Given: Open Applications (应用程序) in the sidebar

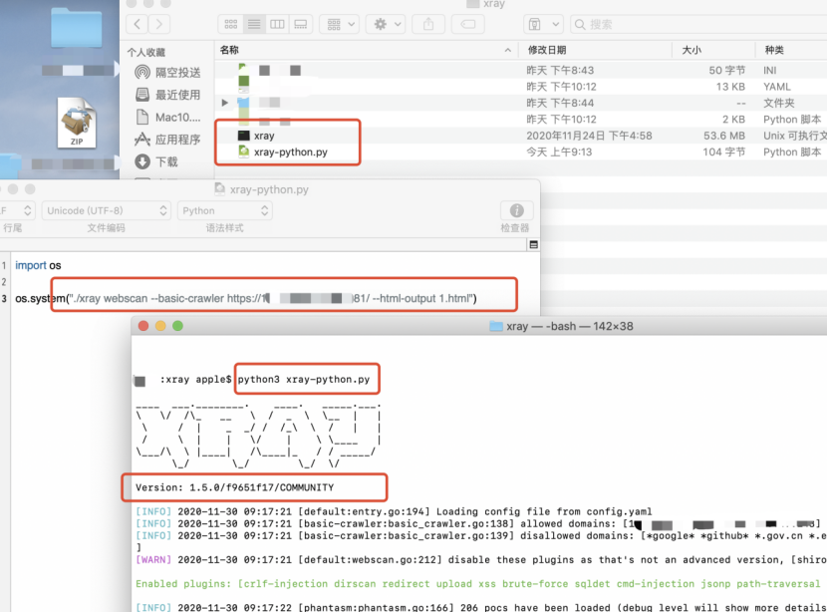Looking at the screenshot, I should (167, 140).
